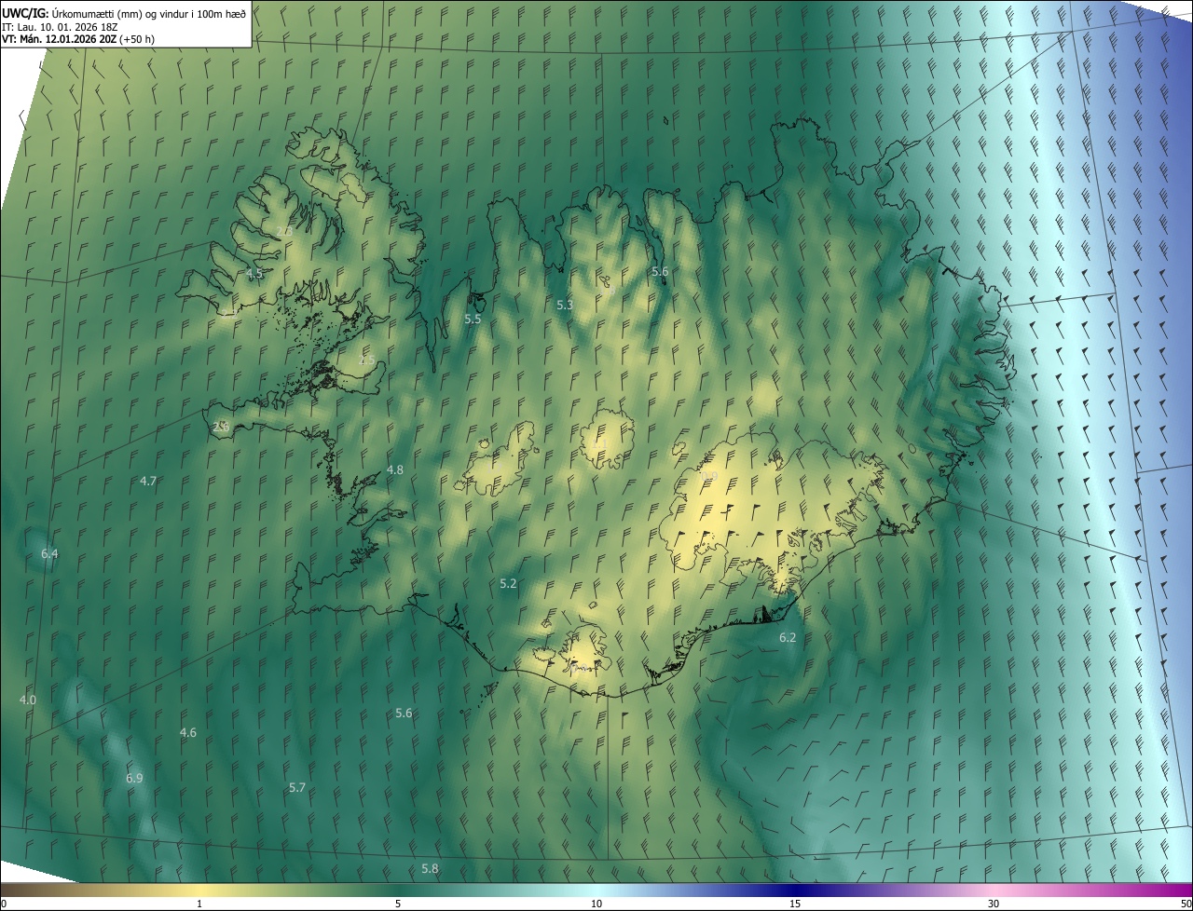Click the '5.3' value label on the map
The image size is (1193, 911).
click(565, 306)
